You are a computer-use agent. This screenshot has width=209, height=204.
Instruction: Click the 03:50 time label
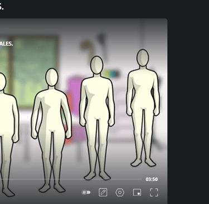(152, 179)
